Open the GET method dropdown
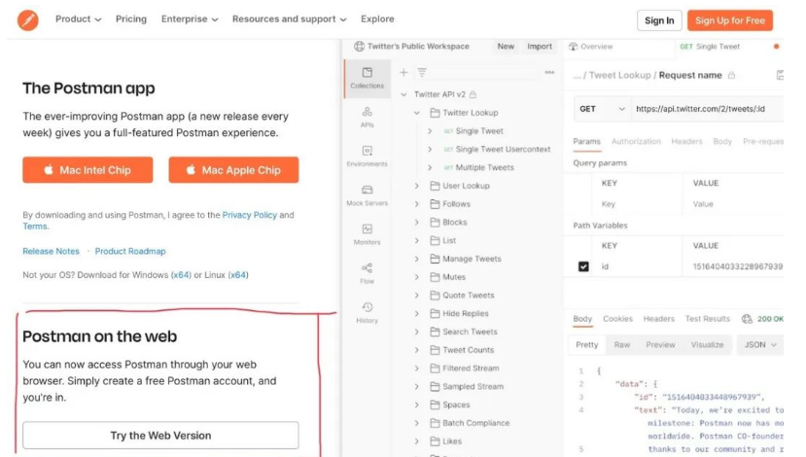 pyautogui.click(x=602, y=109)
